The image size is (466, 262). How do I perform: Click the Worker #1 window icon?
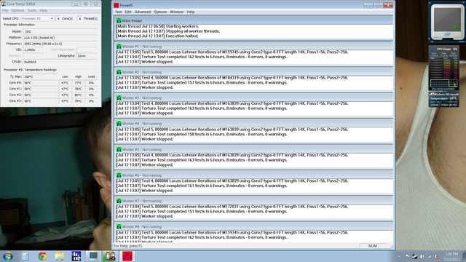[119, 47]
